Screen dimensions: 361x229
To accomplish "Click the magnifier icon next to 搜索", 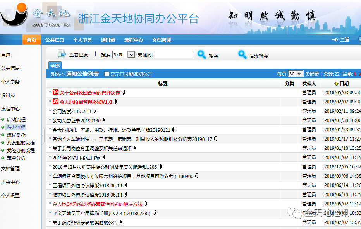I will [202, 54].
